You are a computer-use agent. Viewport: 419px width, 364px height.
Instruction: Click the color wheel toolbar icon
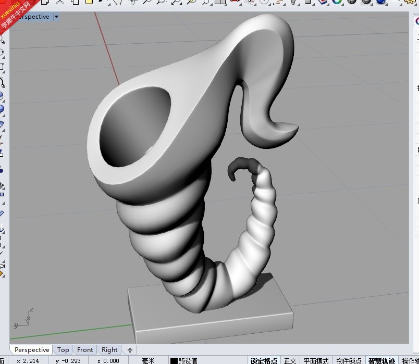[337, 2]
